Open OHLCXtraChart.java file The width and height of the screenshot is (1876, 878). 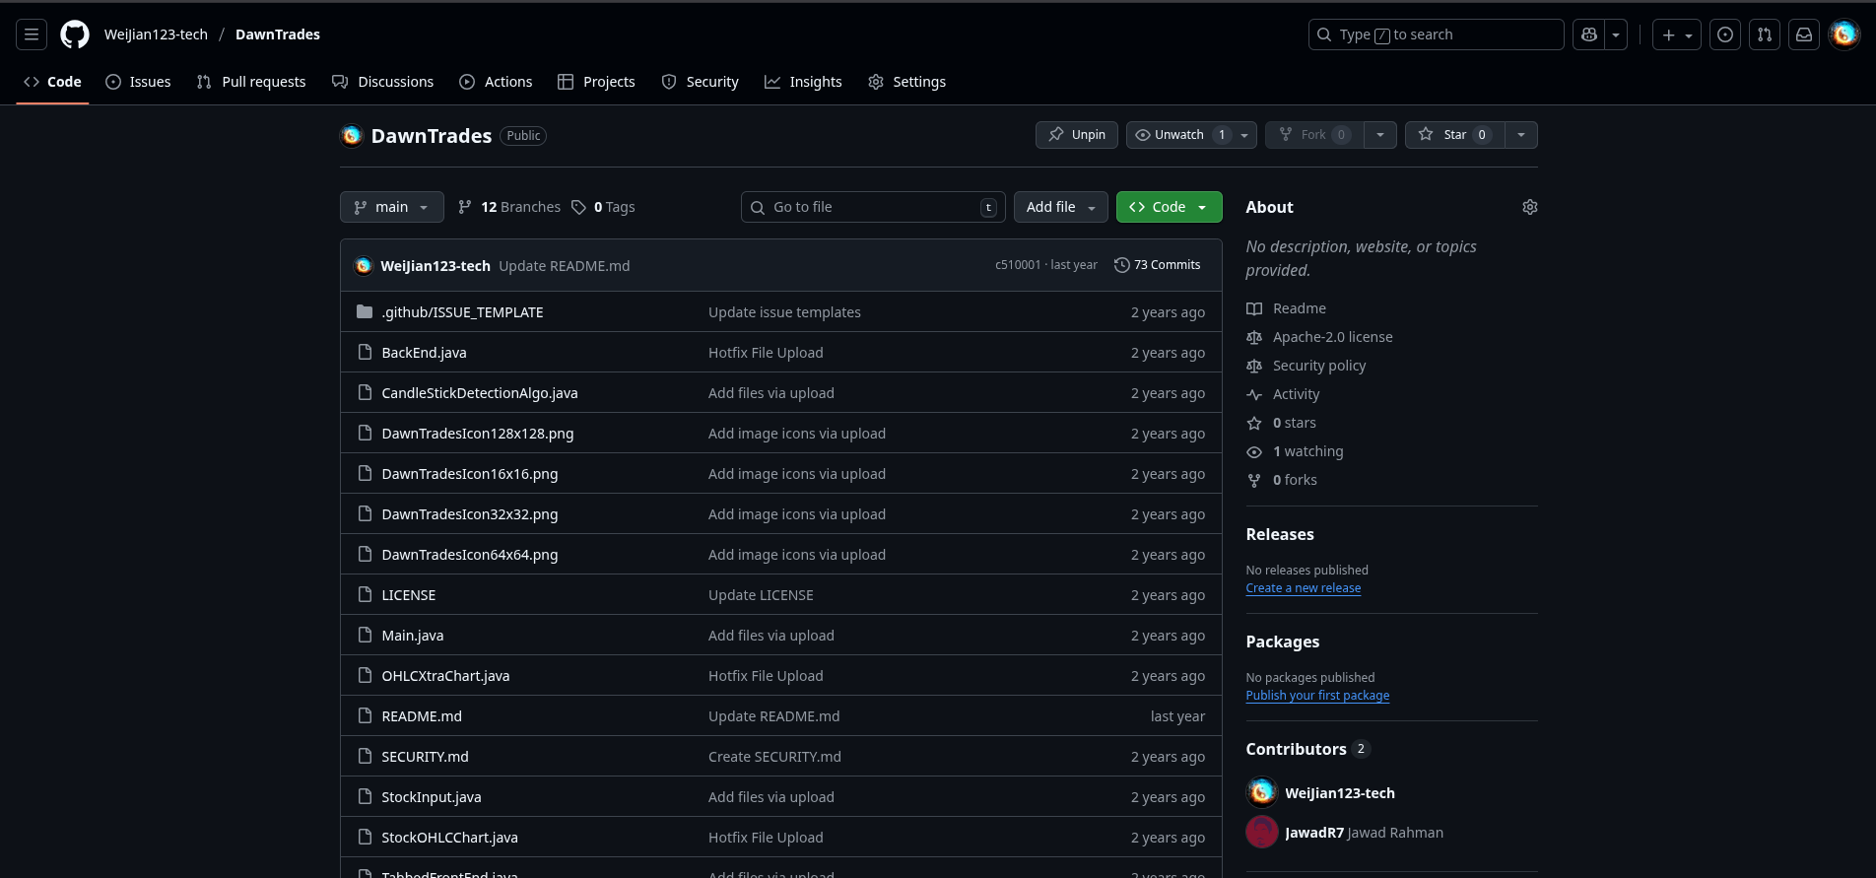point(445,676)
